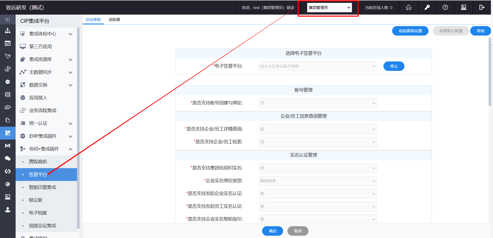Open the 是否支持企业/员工检索 dropdown
The height and width of the screenshot is (238, 493).
(x=318, y=142)
